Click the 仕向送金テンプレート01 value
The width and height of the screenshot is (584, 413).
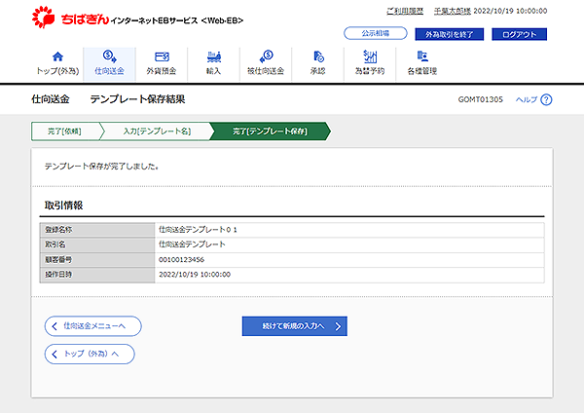coord(198,230)
